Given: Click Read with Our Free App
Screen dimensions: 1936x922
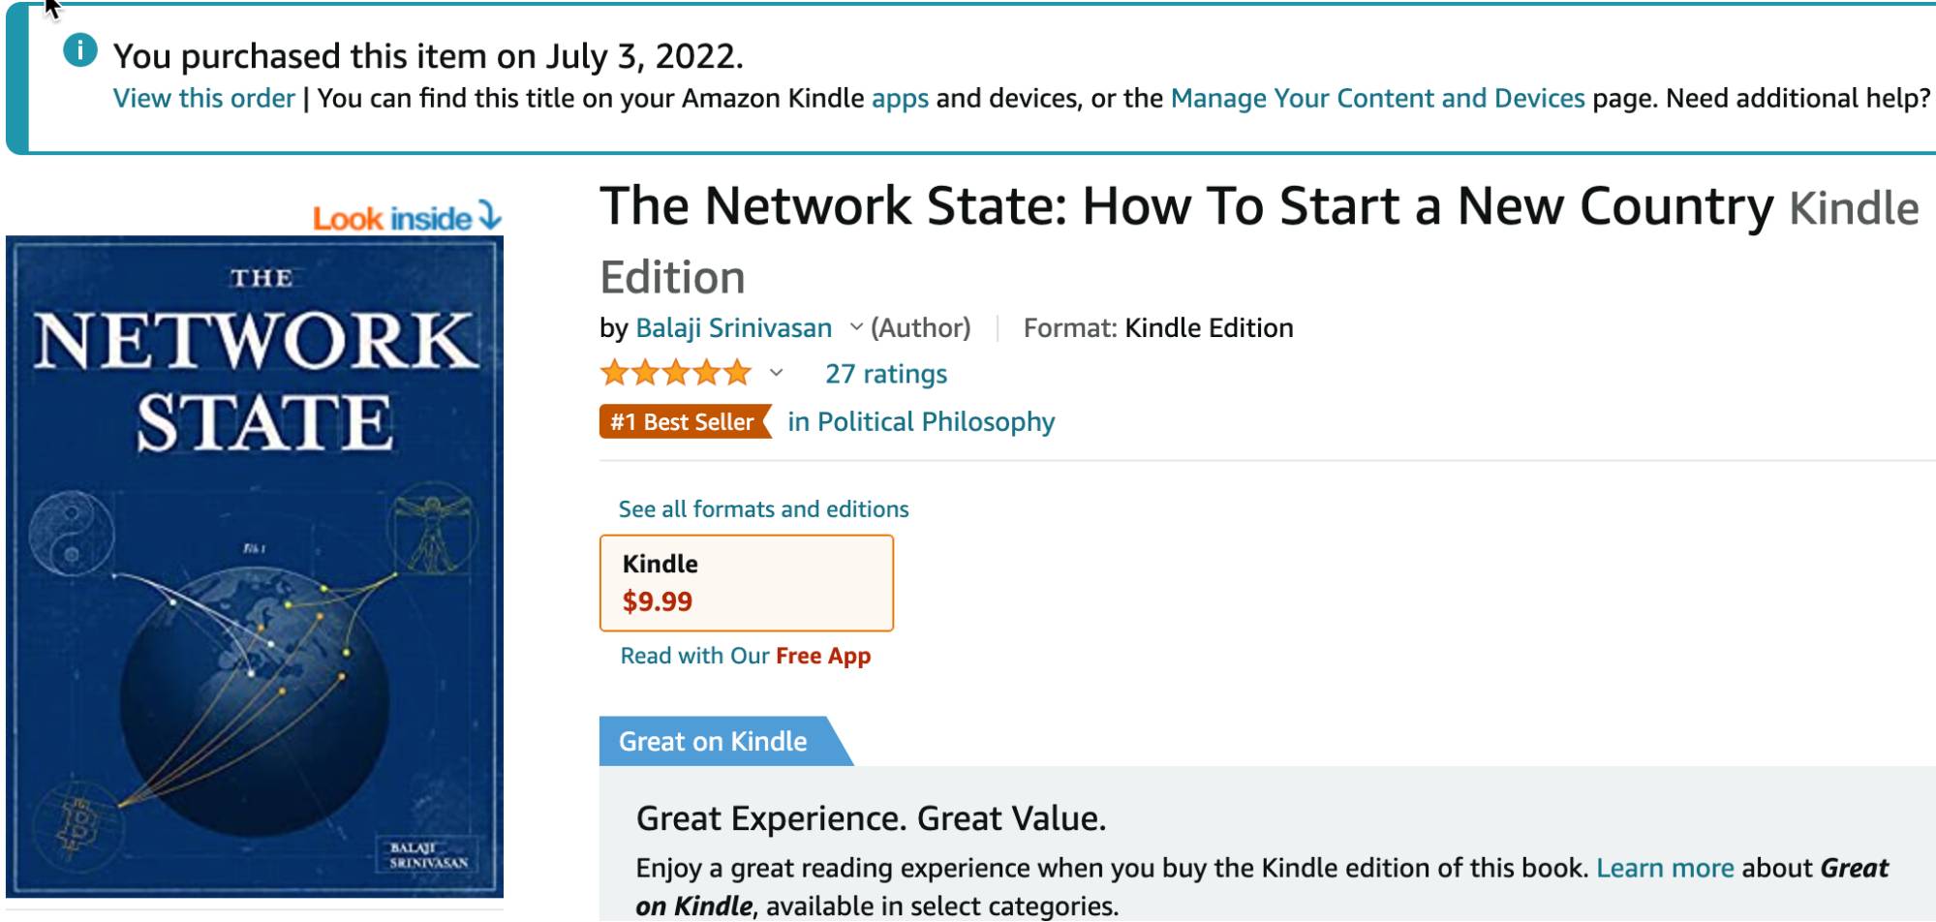Looking at the screenshot, I should (x=745, y=656).
